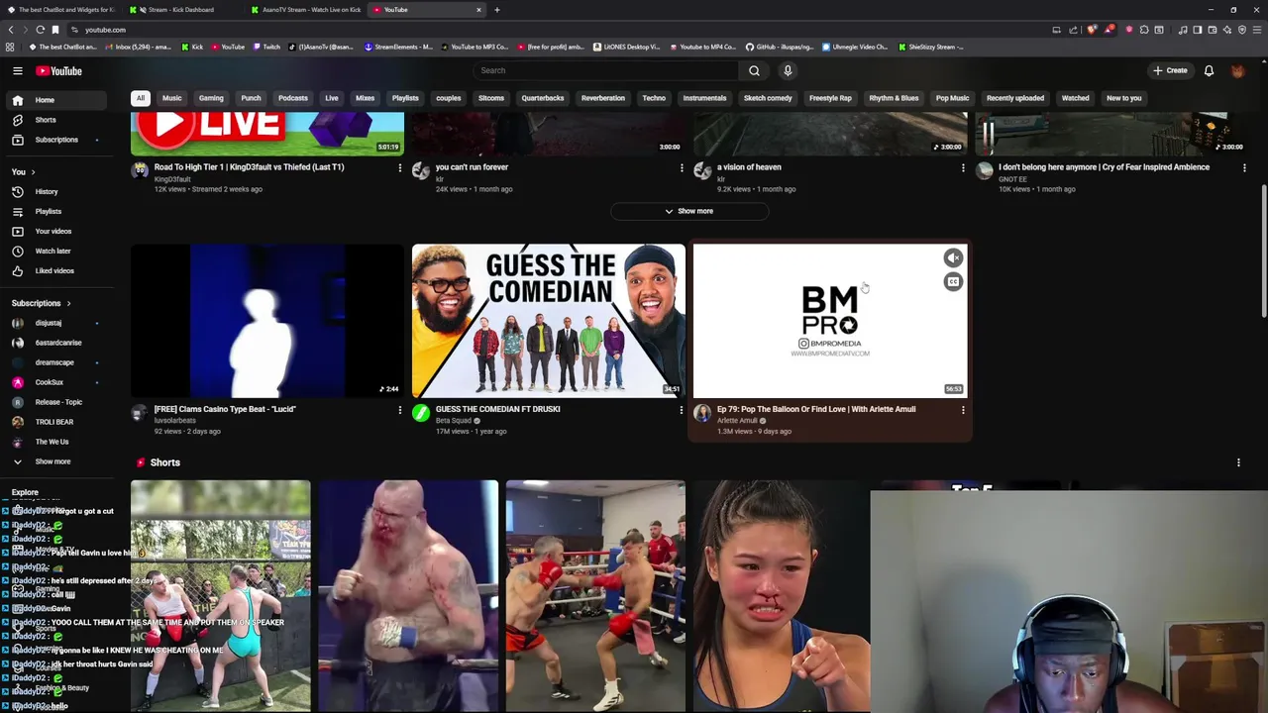Expand the Show more videos button
The height and width of the screenshot is (713, 1268).
[x=689, y=211]
